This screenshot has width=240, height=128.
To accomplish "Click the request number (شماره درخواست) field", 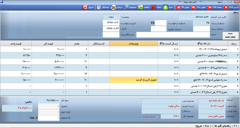I will coord(160,23).
